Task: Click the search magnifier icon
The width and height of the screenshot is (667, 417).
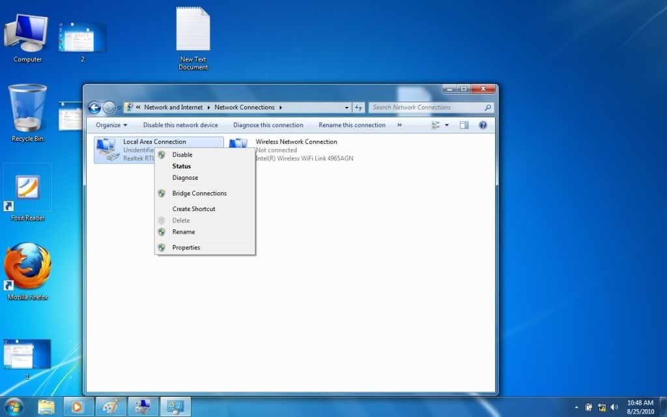Action: 488,108
